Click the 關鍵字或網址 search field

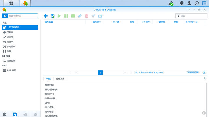22,16
